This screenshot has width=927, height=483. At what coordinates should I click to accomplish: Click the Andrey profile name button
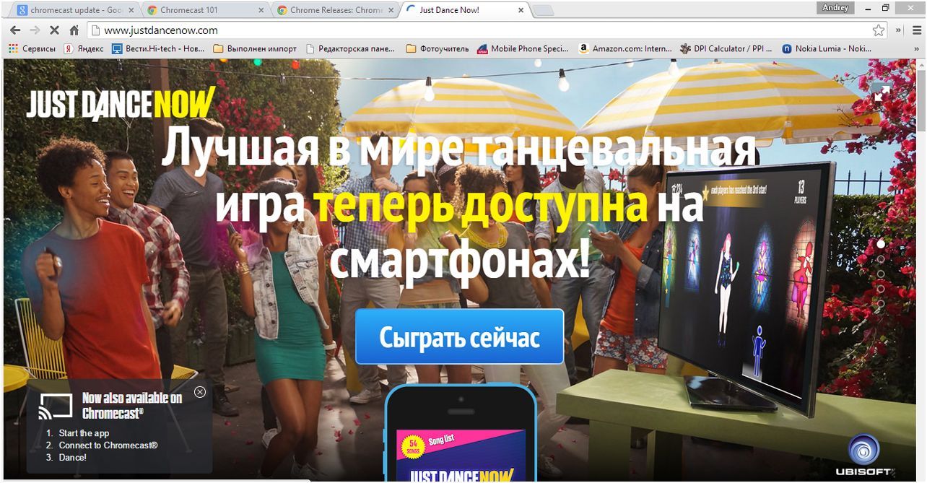(835, 8)
